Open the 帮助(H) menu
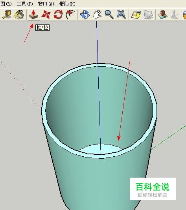186x210 pixels. click(67, 4)
